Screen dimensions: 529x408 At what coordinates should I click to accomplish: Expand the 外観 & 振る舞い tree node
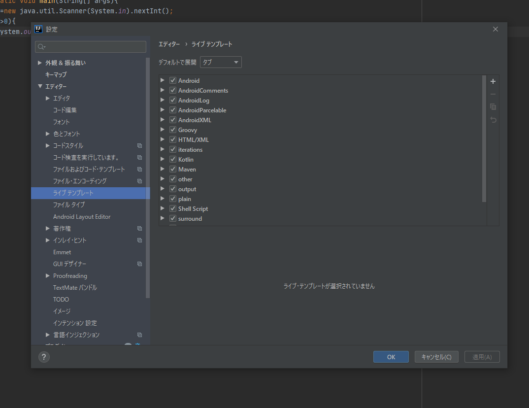point(40,63)
